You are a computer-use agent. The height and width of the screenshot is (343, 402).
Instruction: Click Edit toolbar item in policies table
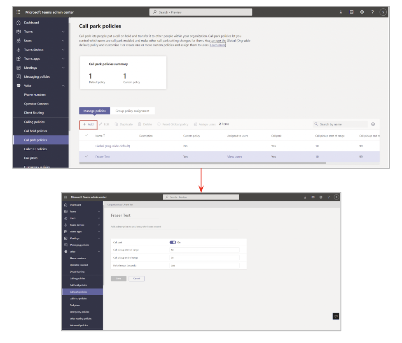tap(104, 124)
